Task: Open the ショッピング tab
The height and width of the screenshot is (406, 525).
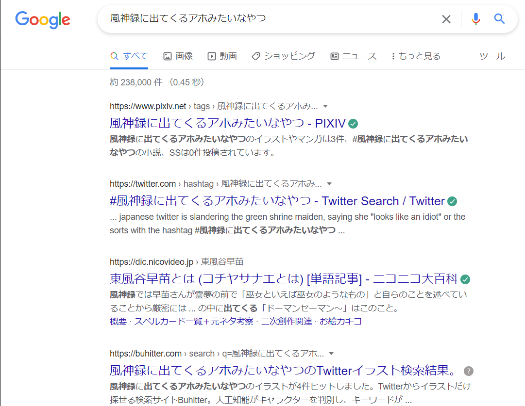Action: click(x=283, y=56)
